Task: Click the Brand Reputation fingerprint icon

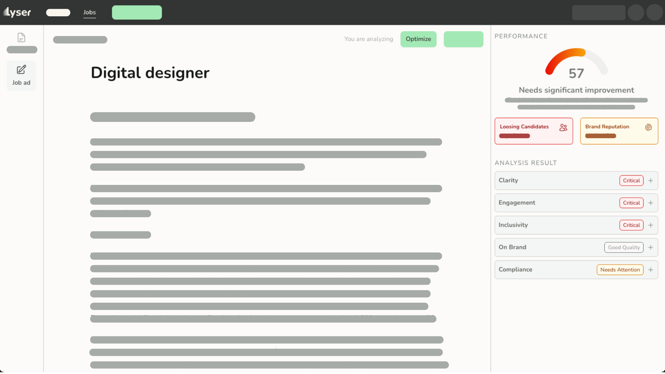Action: tap(648, 127)
